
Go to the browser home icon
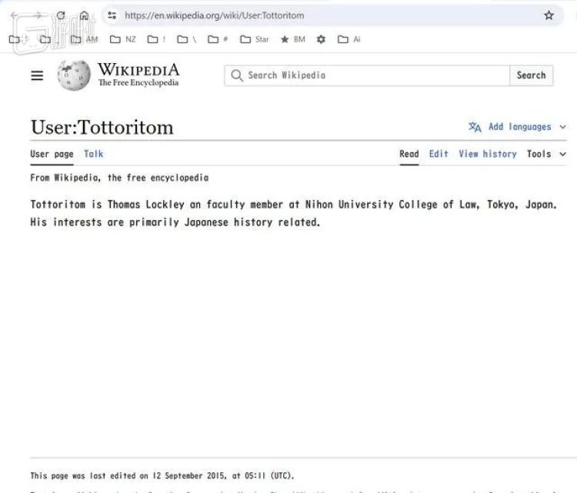[x=85, y=15]
